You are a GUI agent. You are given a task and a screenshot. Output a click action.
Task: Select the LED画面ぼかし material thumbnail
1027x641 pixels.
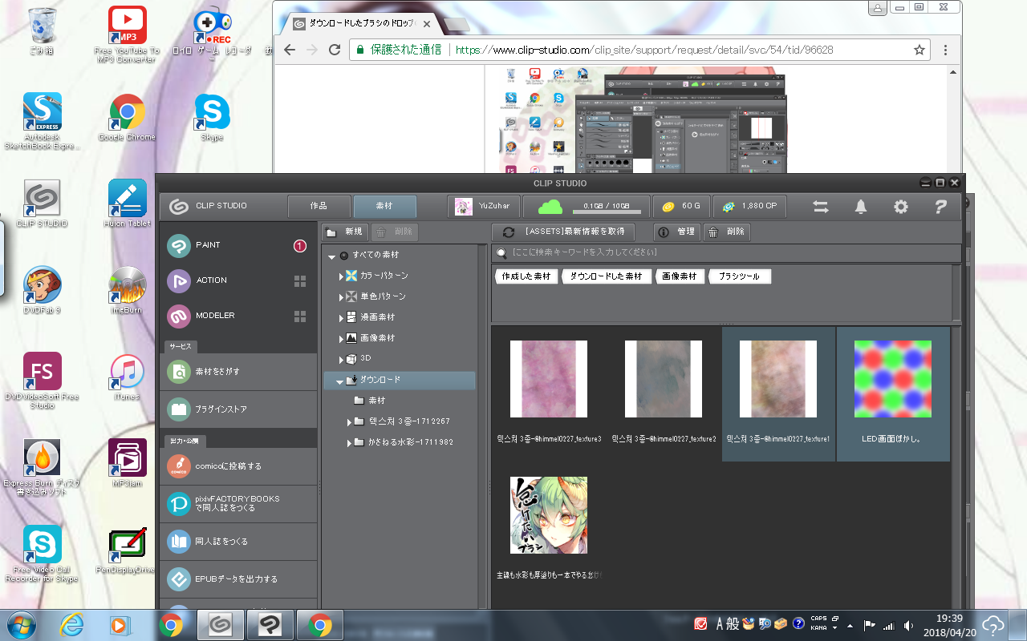click(x=893, y=393)
